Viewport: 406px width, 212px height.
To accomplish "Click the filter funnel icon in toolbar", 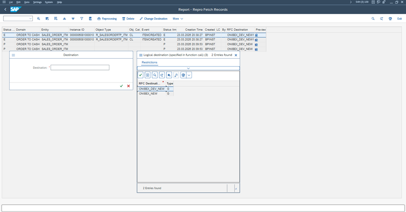I will [x=82, y=19].
